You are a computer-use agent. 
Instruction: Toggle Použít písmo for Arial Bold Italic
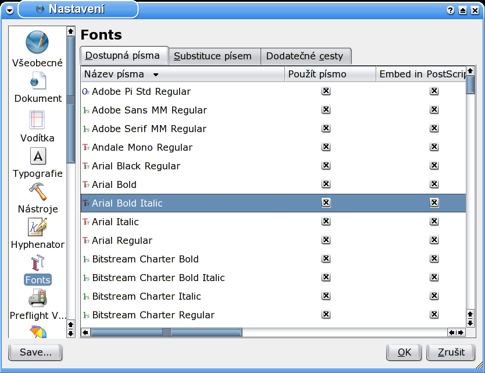click(x=326, y=203)
